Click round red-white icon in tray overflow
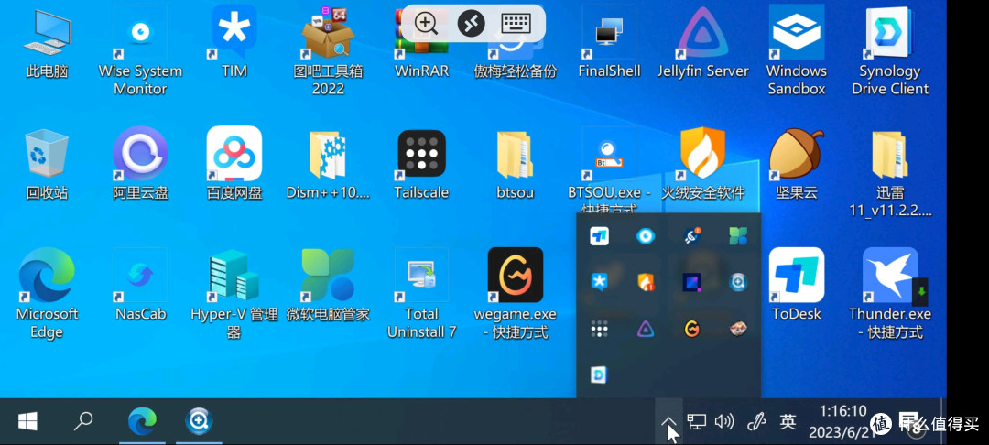 pos(738,329)
